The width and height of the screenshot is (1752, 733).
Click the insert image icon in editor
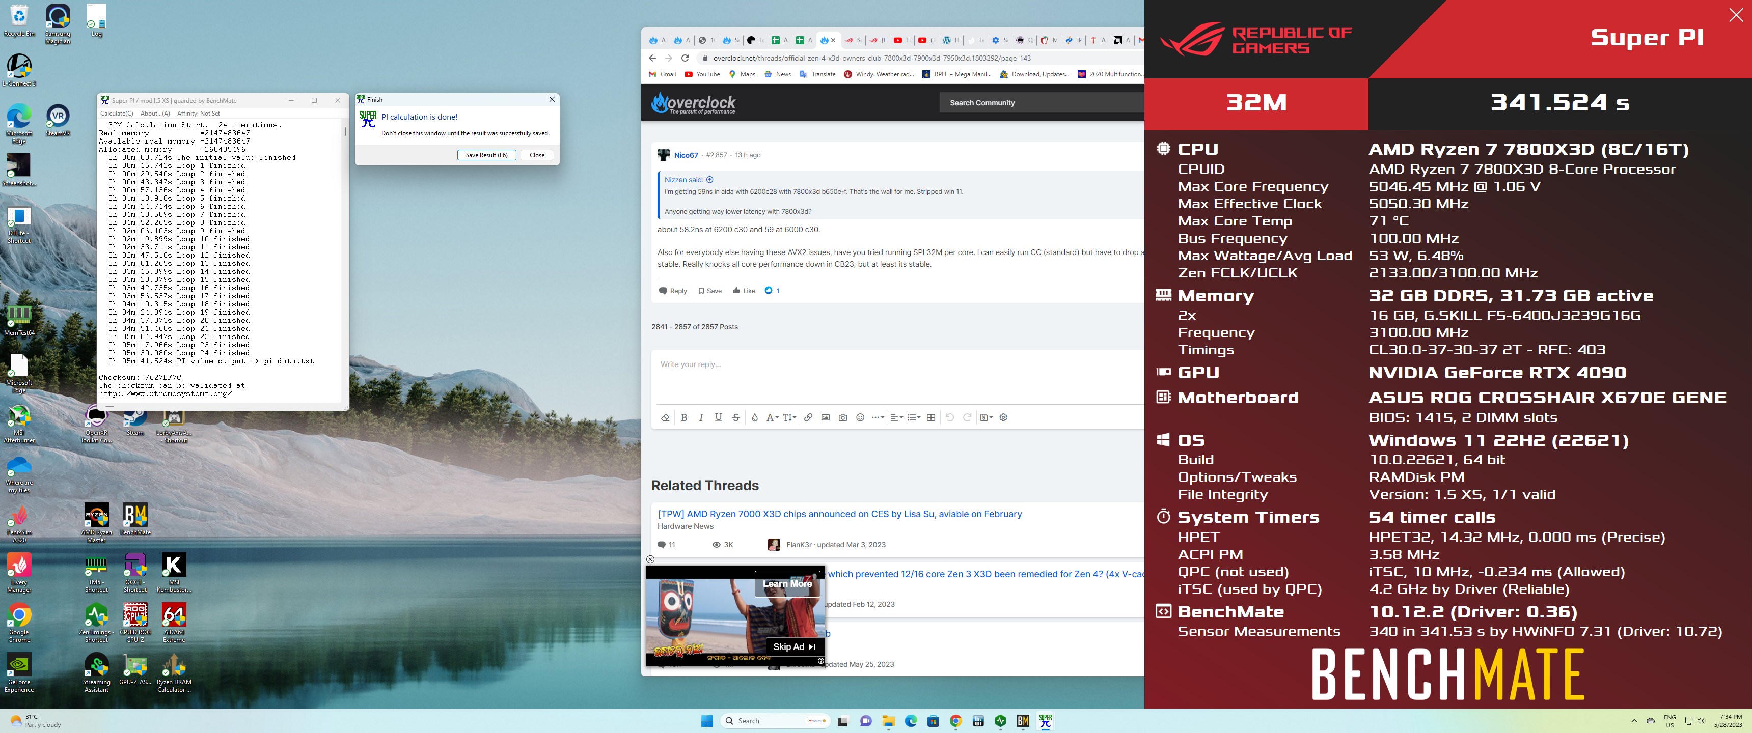[825, 417]
